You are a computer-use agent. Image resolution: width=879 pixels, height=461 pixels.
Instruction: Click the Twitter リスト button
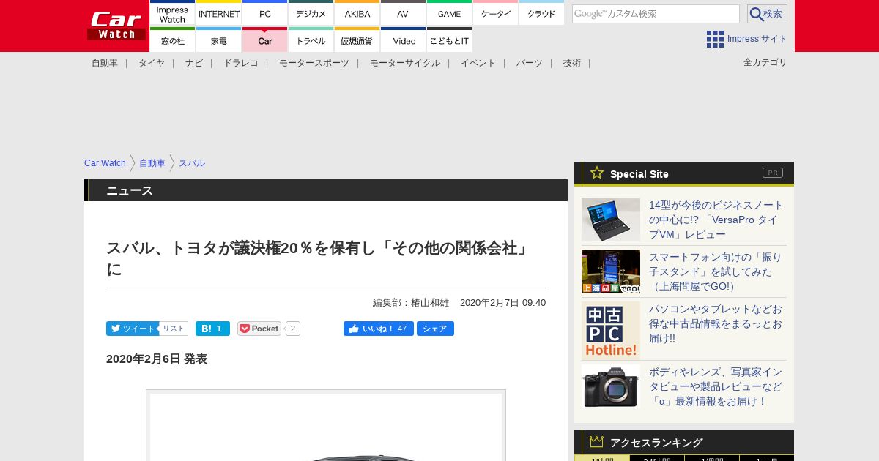tap(174, 329)
